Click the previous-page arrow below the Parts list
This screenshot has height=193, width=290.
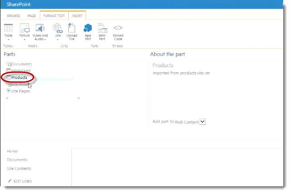(7, 98)
